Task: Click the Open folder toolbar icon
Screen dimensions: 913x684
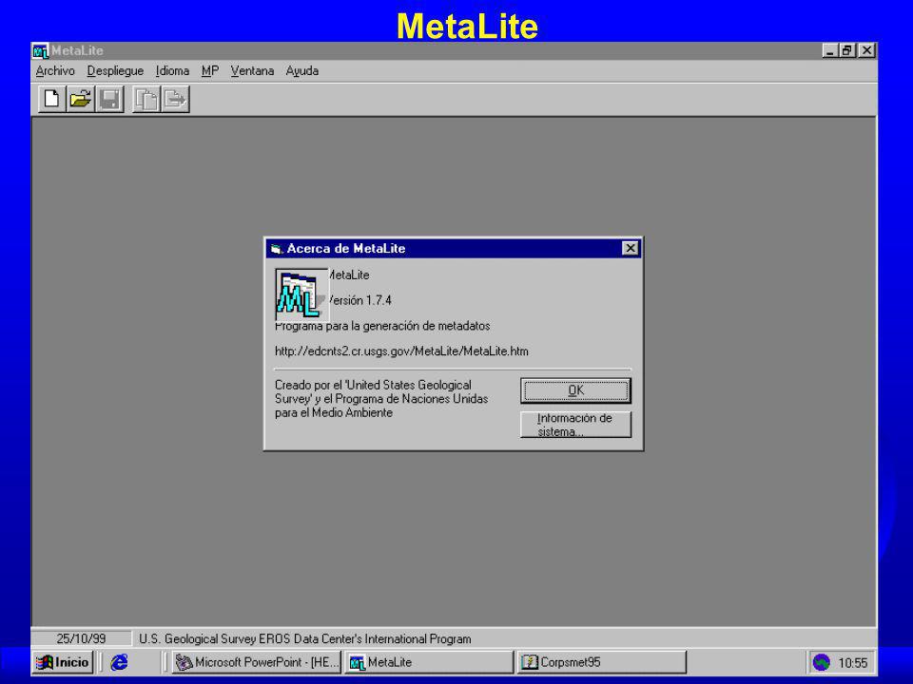Action: point(80,99)
